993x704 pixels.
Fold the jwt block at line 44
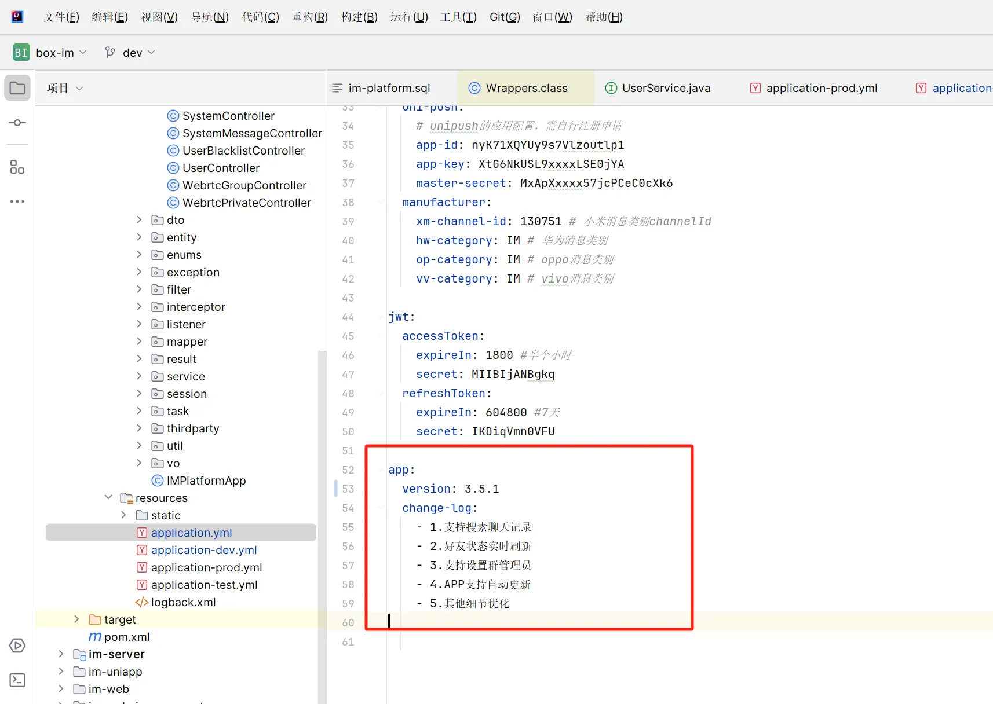coord(381,317)
